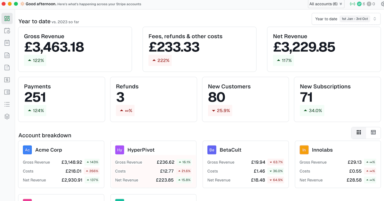This screenshot has width=384, height=201.
Task: Expand the All accounts (6) dropdown
Action: point(326,4)
